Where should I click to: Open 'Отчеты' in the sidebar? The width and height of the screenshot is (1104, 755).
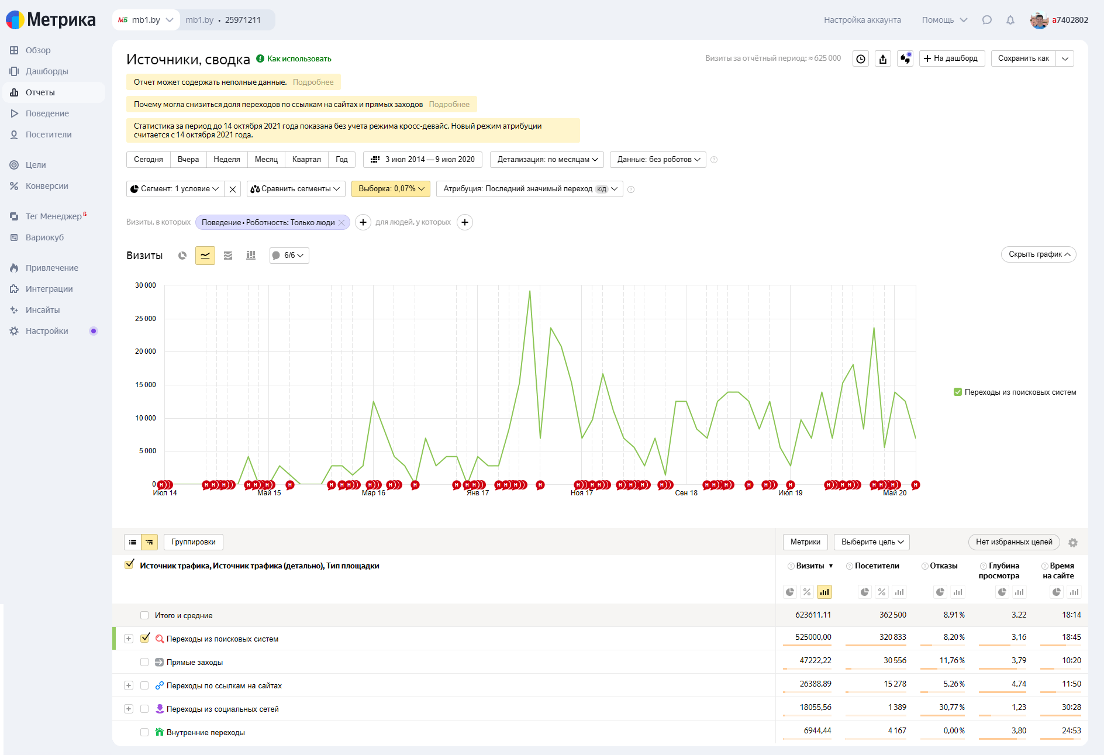40,92
